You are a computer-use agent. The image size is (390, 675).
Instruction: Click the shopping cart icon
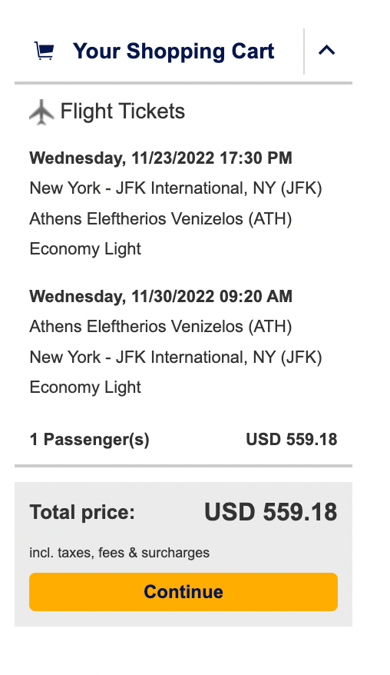[x=45, y=52]
